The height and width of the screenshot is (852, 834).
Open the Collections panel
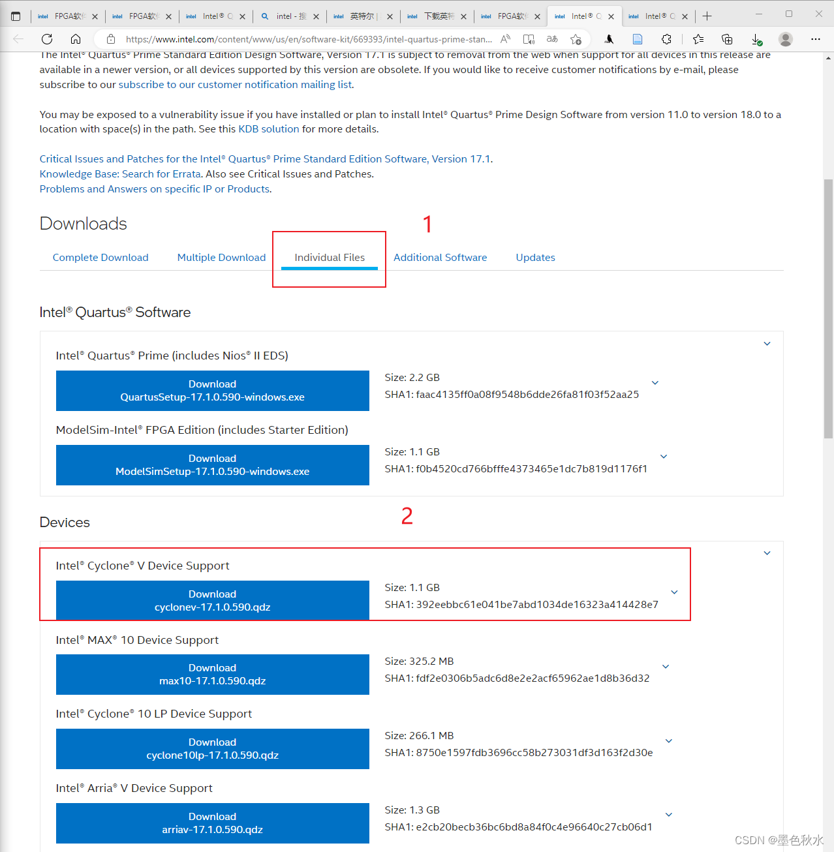727,39
